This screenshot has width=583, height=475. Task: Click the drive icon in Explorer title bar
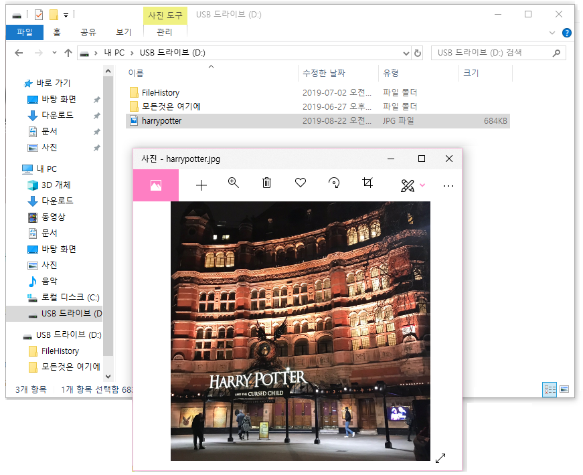[x=17, y=15]
